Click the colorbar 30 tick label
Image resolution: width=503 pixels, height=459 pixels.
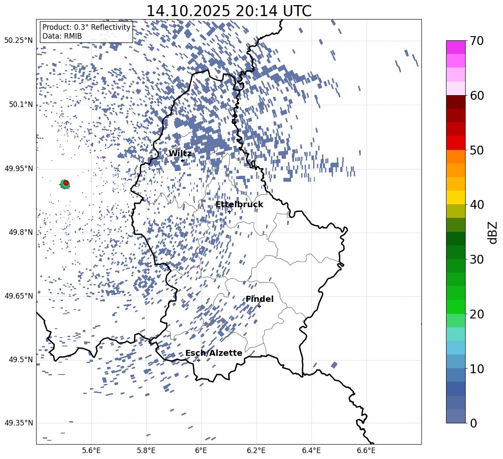(477, 259)
